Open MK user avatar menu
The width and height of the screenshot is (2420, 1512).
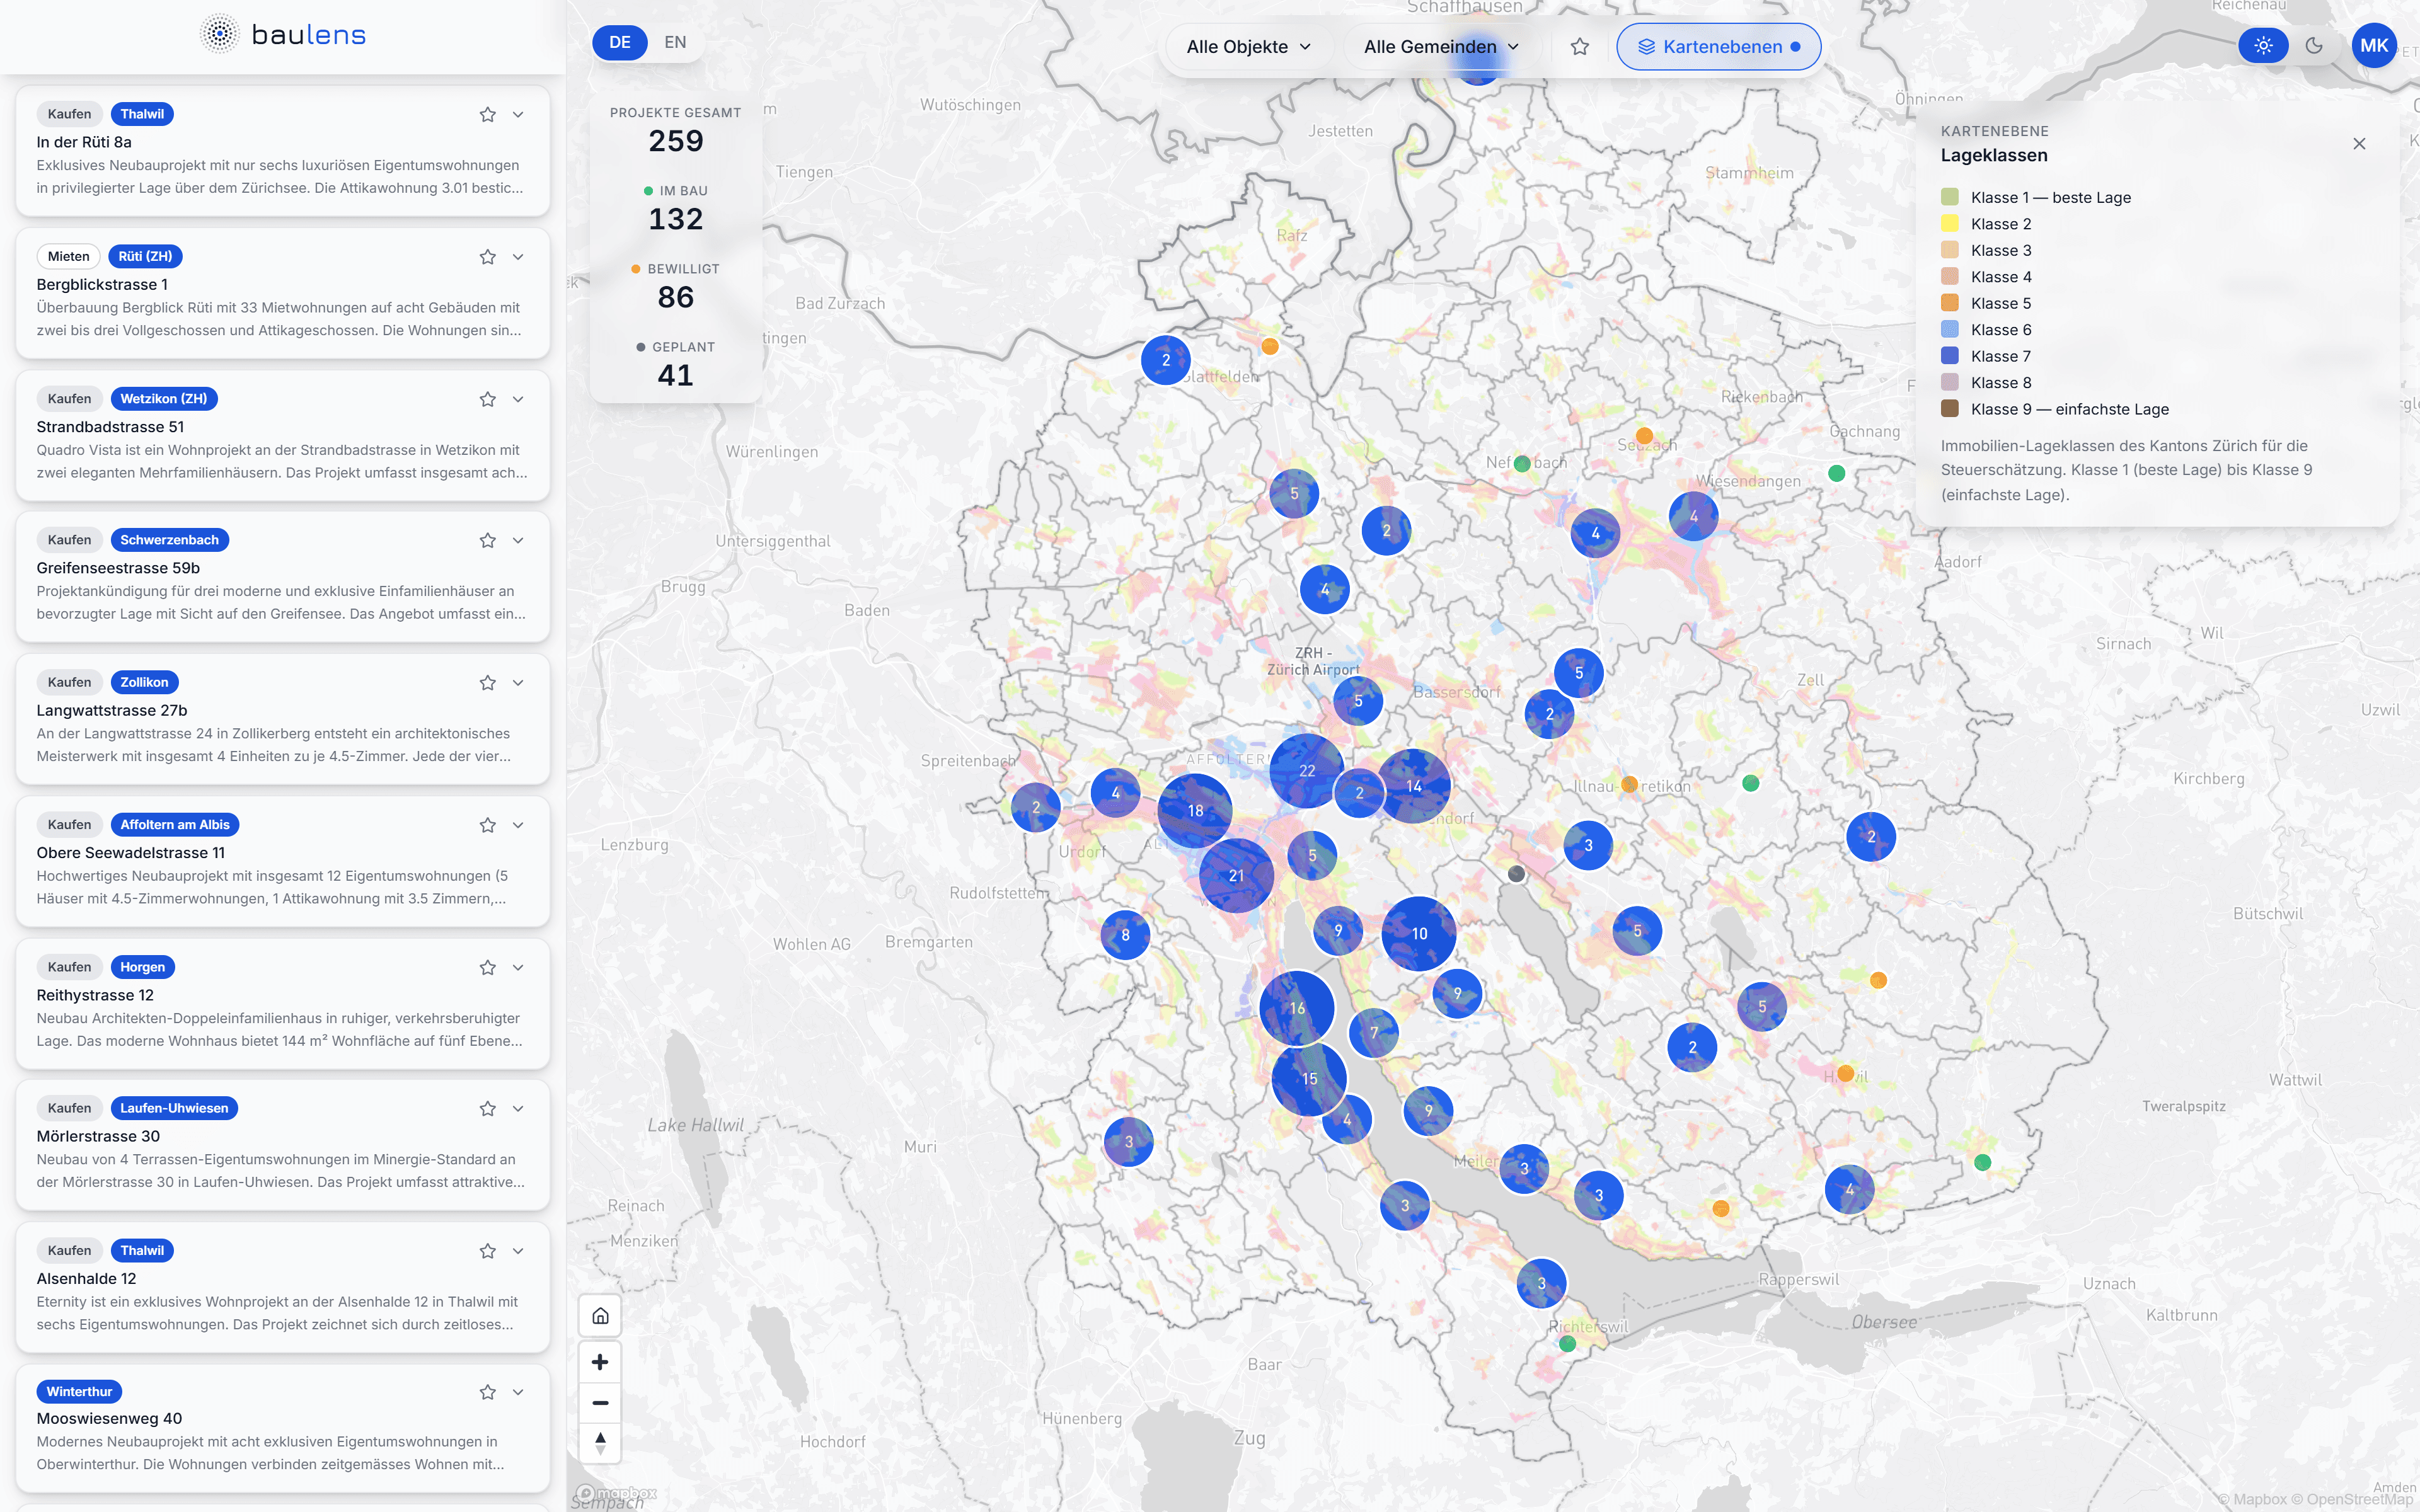tap(2374, 46)
